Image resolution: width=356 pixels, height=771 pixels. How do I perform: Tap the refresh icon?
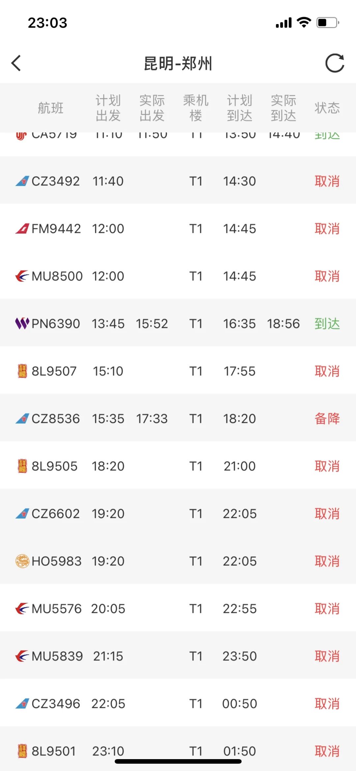click(x=334, y=63)
